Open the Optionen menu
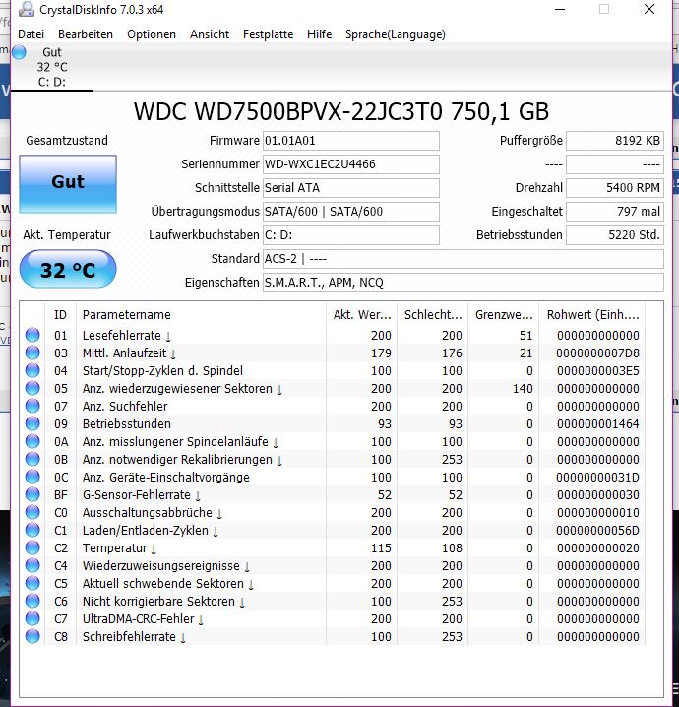 (152, 34)
